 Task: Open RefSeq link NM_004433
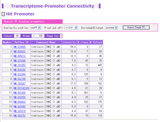20,102
